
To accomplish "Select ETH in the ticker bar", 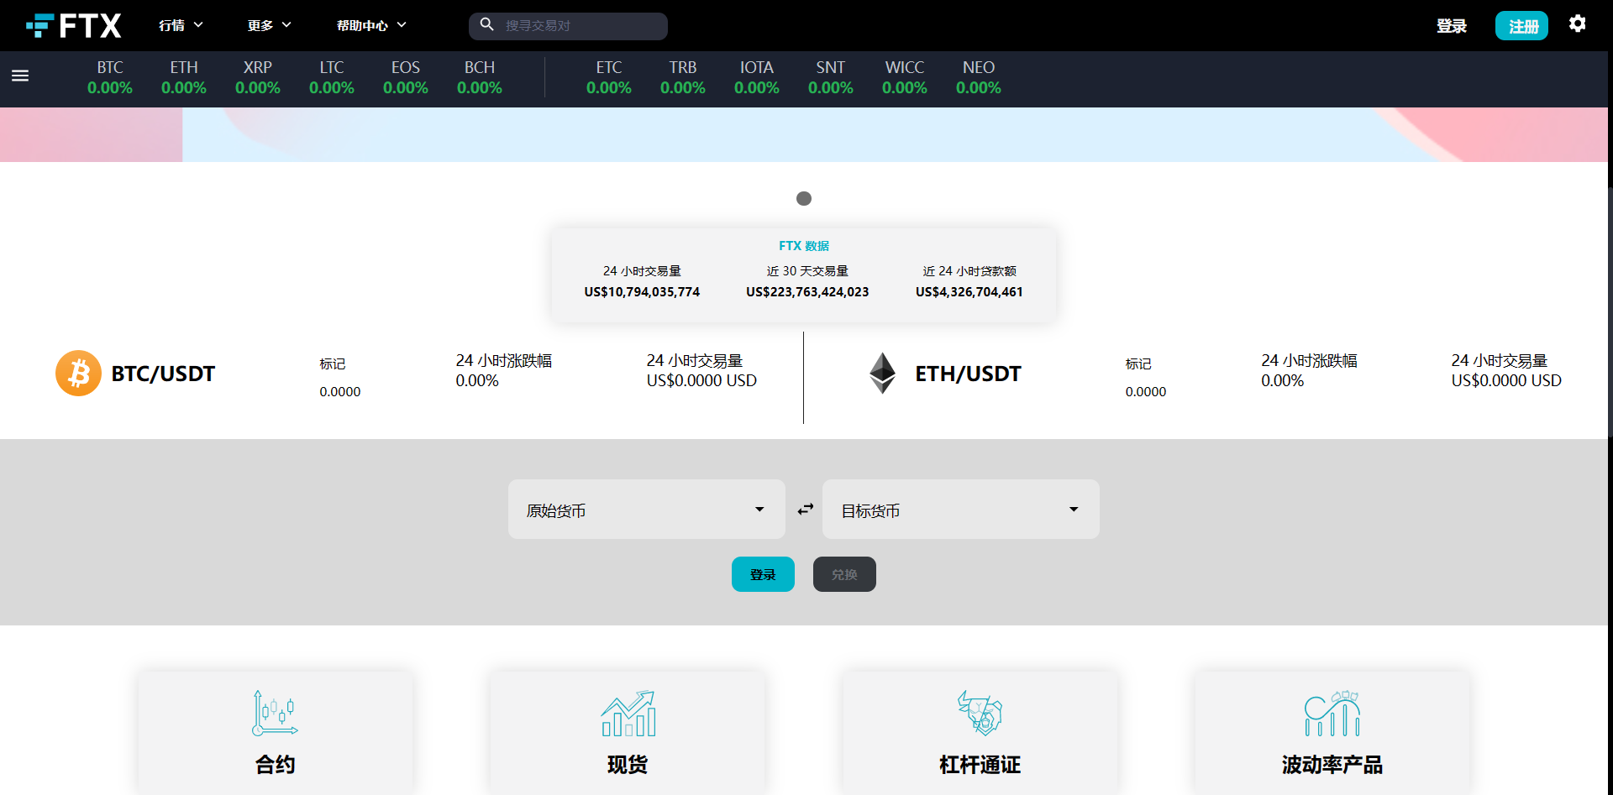I will tap(184, 77).
